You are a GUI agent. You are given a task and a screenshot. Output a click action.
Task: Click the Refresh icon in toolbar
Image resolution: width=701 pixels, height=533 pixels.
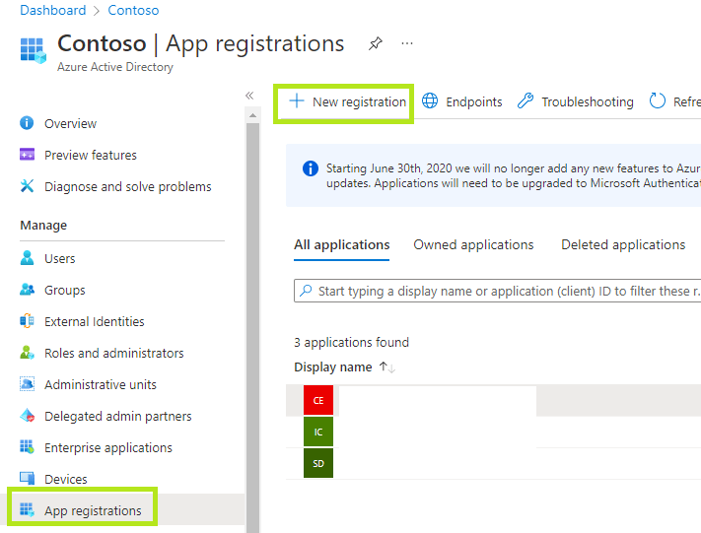[658, 101]
